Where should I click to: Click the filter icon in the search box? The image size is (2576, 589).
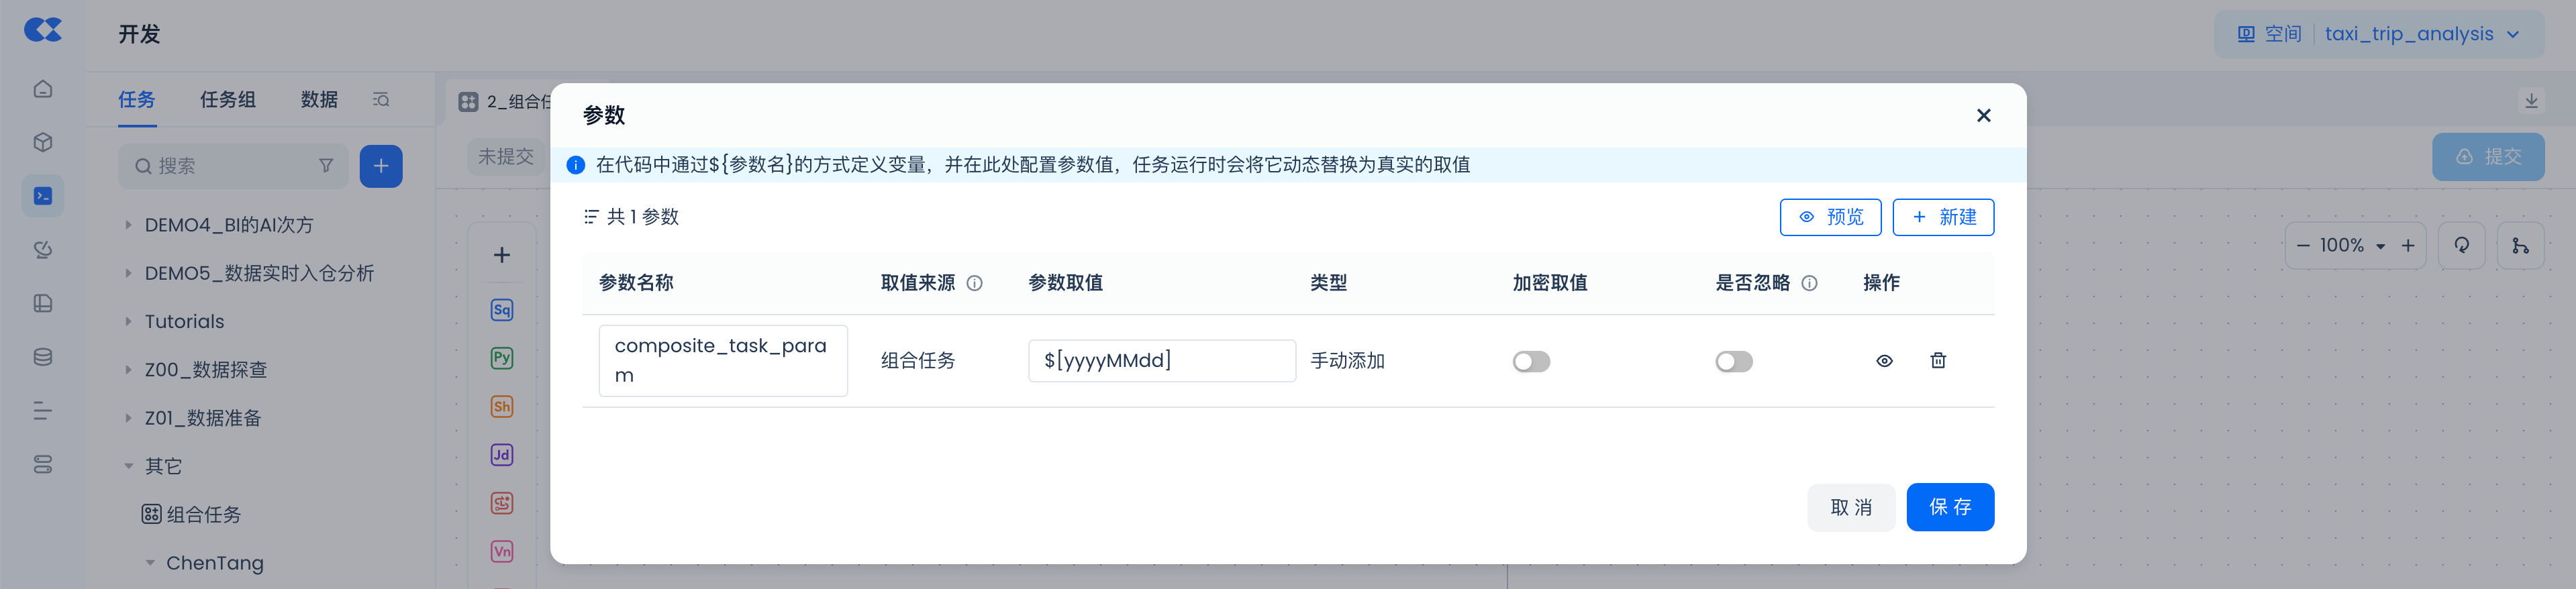[326, 166]
